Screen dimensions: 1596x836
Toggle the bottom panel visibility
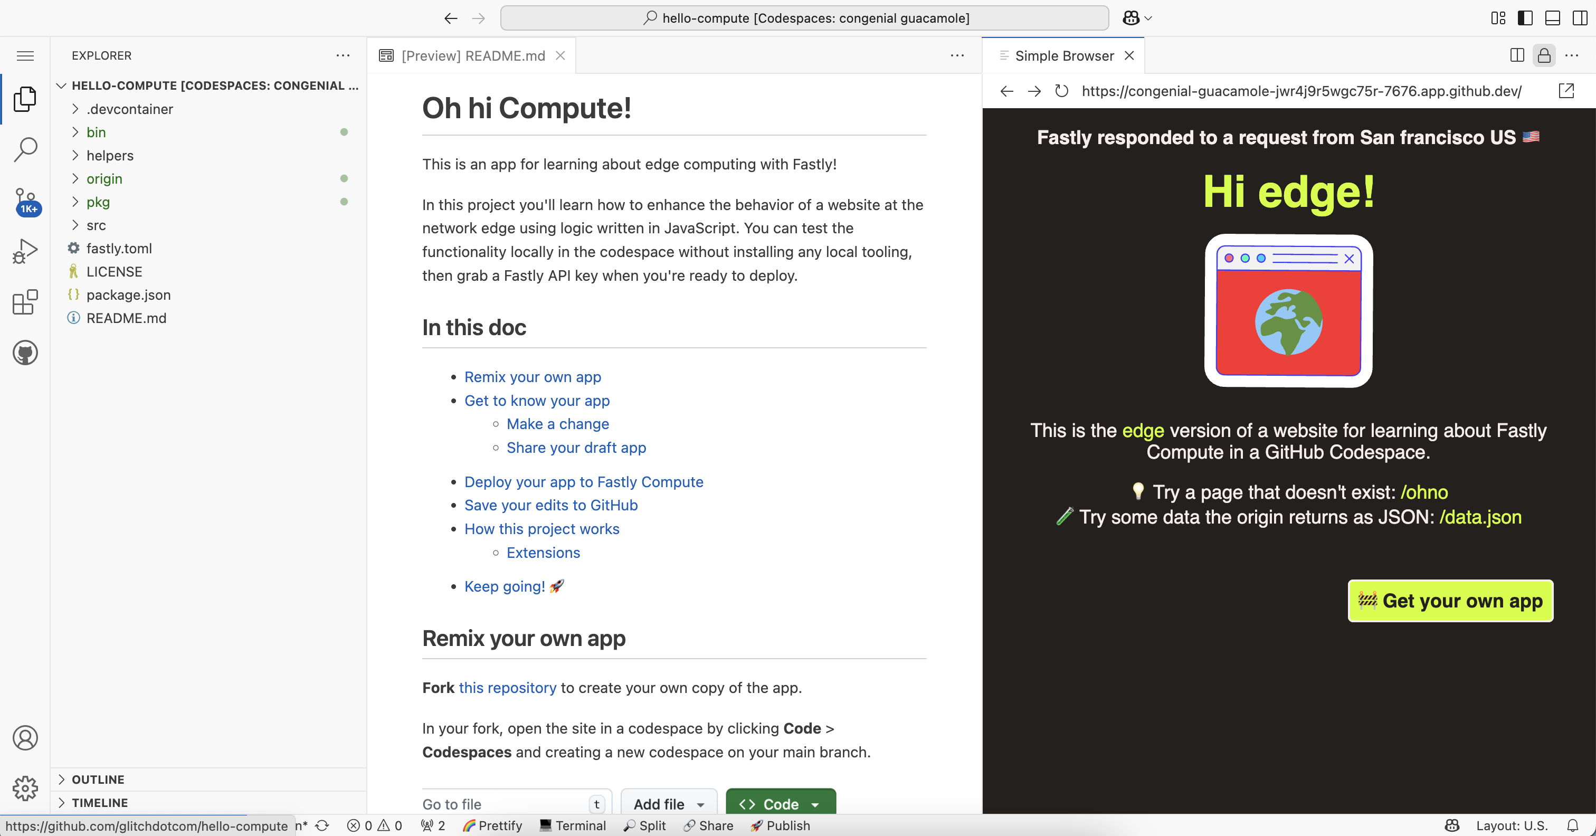click(x=1553, y=18)
